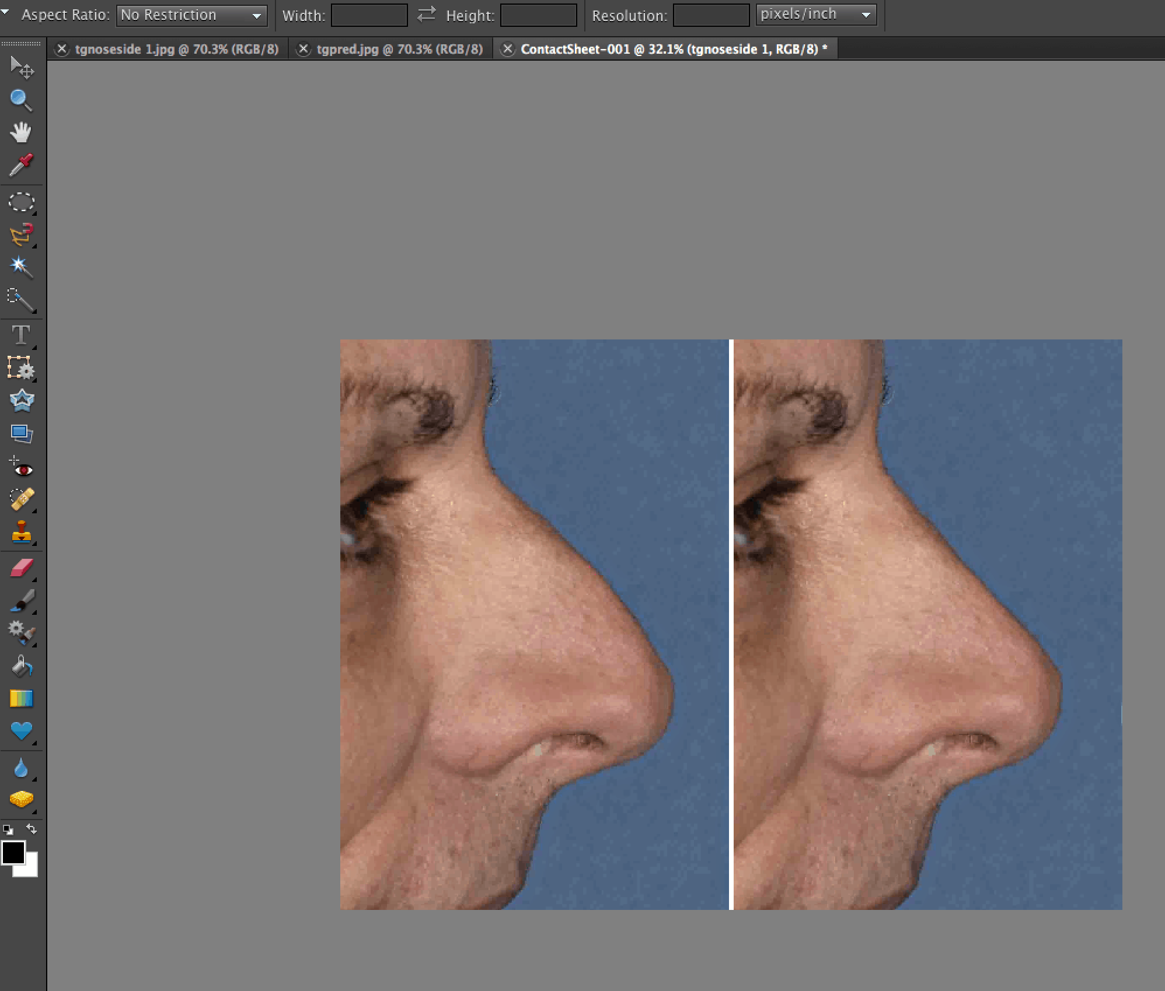Viewport: 1165px width, 991px height.
Task: Click inside the Width input field
Action: (x=368, y=15)
